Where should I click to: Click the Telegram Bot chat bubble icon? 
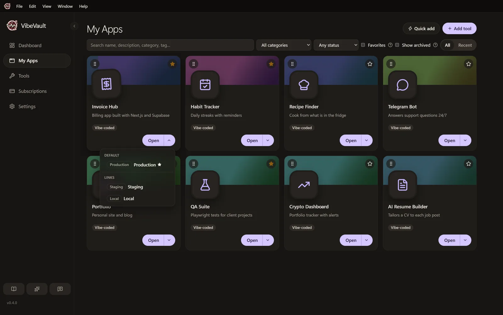pos(402,84)
